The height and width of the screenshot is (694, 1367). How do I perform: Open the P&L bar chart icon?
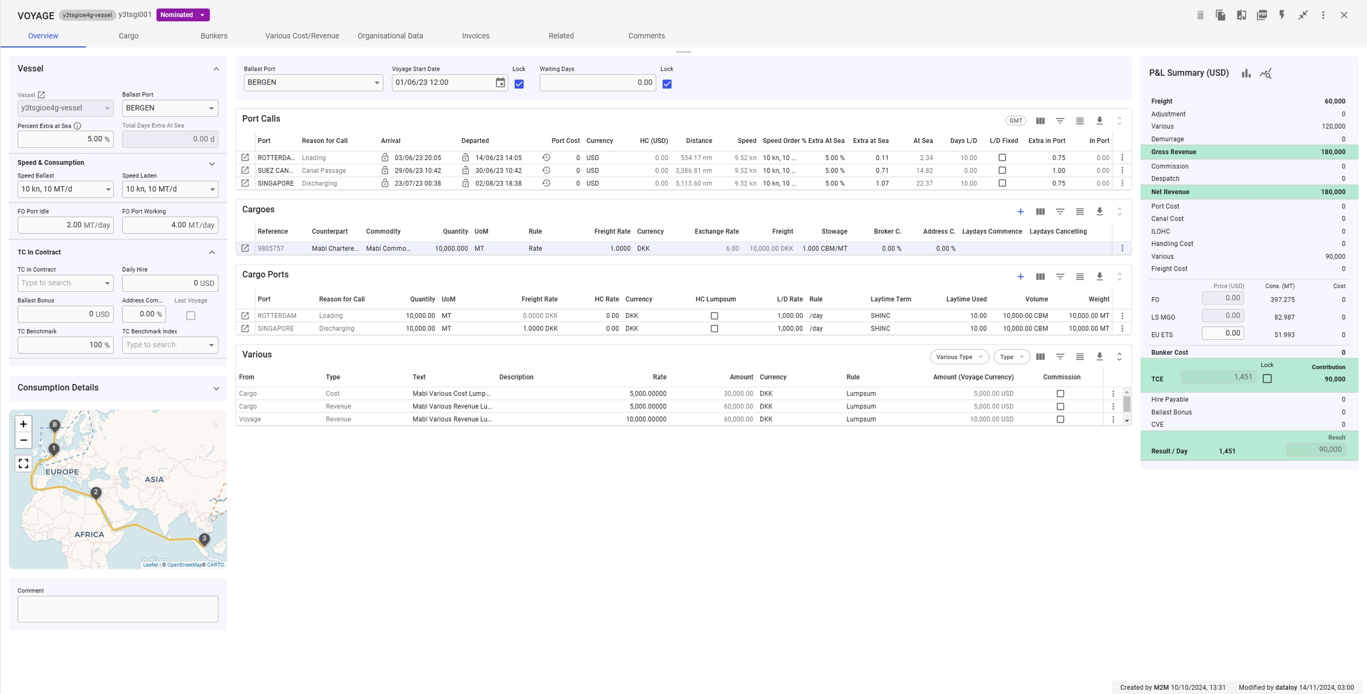tap(1246, 74)
